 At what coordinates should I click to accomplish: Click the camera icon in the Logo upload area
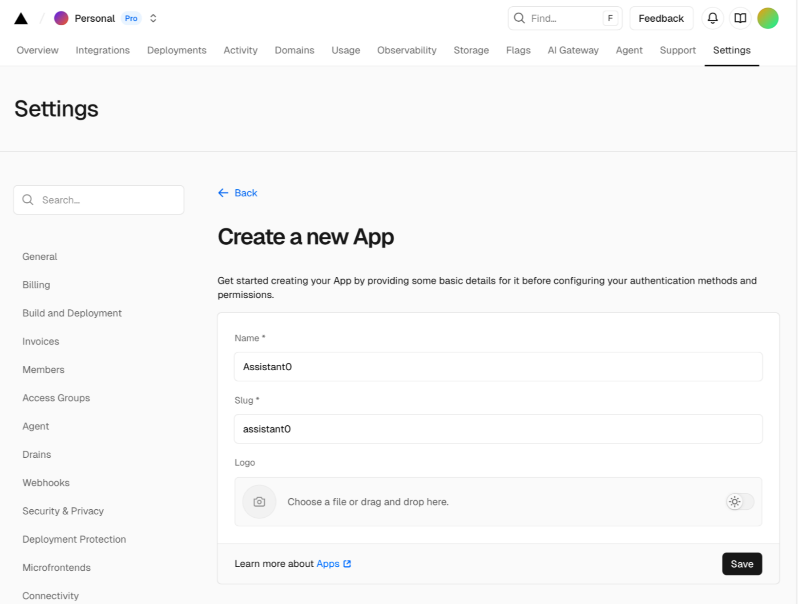click(259, 501)
